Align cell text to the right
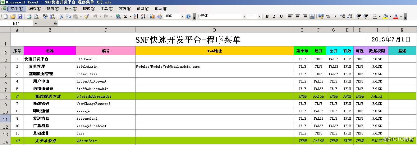This screenshot has width=417, height=145. coord(305,16)
